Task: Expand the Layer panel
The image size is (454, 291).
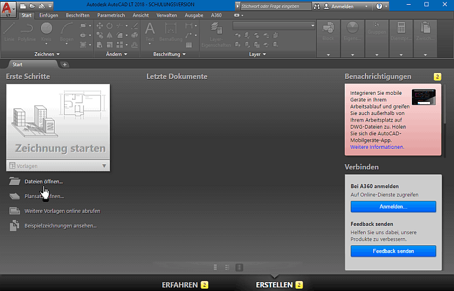Action: 258,54
